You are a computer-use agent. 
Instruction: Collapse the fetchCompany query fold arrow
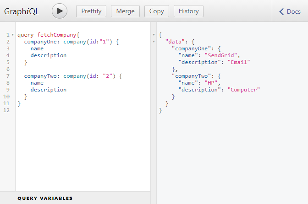tap(12, 35)
